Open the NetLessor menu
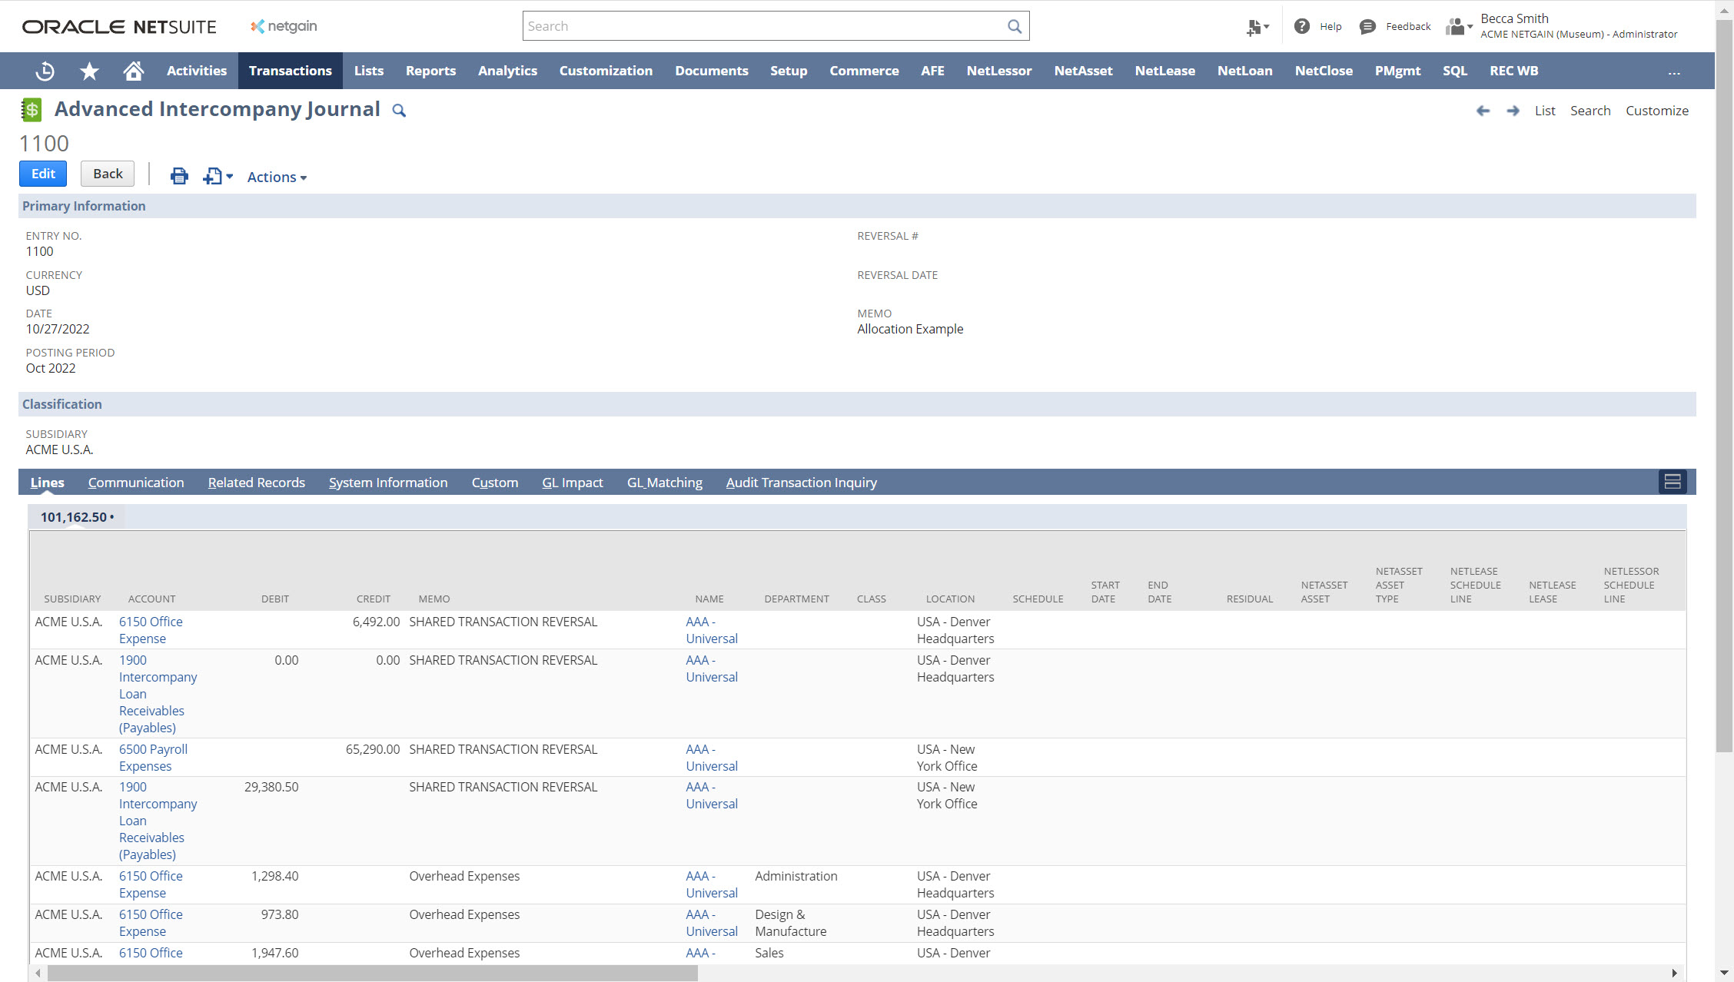The width and height of the screenshot is (1734, 982). pos(999,71)
